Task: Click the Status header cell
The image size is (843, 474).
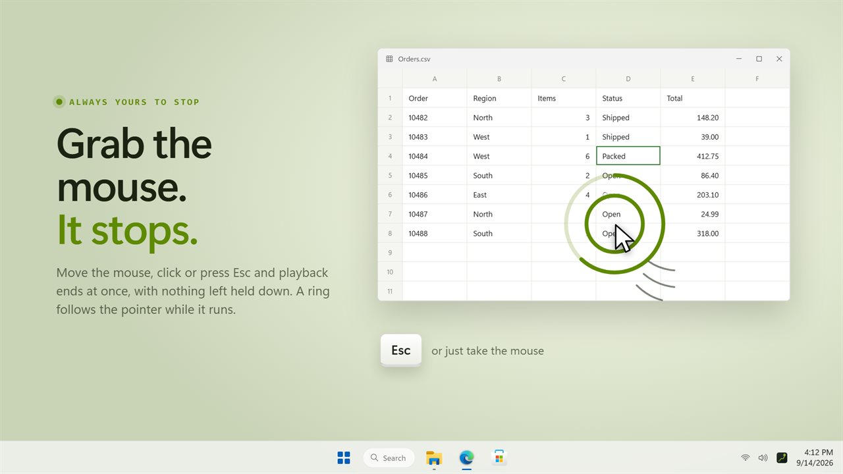Action: coord(628,98)
